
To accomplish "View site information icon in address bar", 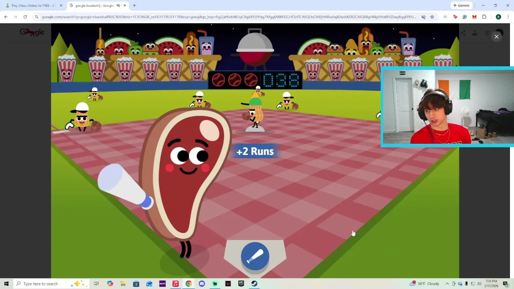I will point(37,17).
